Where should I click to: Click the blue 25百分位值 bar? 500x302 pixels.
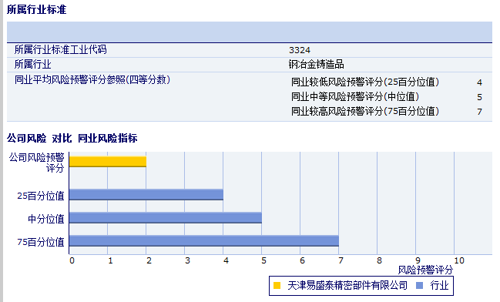[x=146, y=195]
